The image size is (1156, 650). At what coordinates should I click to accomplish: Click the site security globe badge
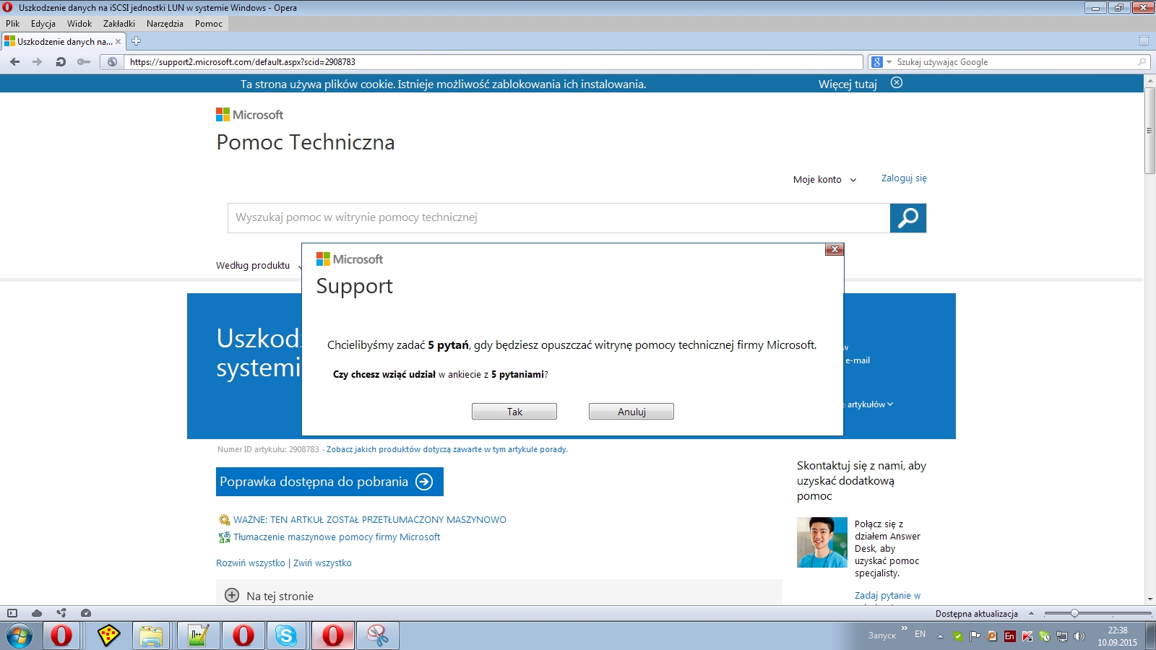pos(112,62)
